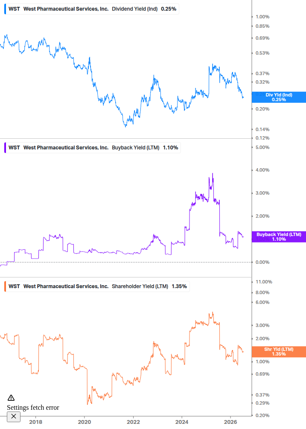Click the 0.12% tick on dividend axis

click(262, 138)
